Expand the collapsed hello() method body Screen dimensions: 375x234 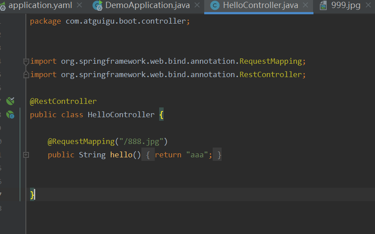(x=26, y=155)
